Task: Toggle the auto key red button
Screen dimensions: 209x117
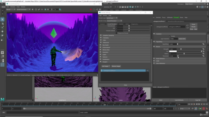Action: click(204, 109)
